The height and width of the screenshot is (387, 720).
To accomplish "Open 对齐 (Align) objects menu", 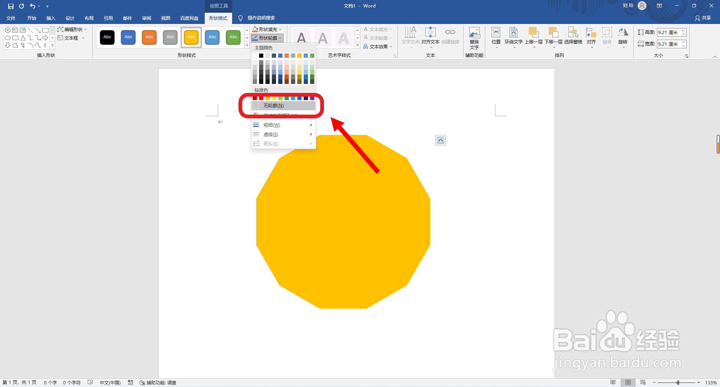I will point(591,37).
